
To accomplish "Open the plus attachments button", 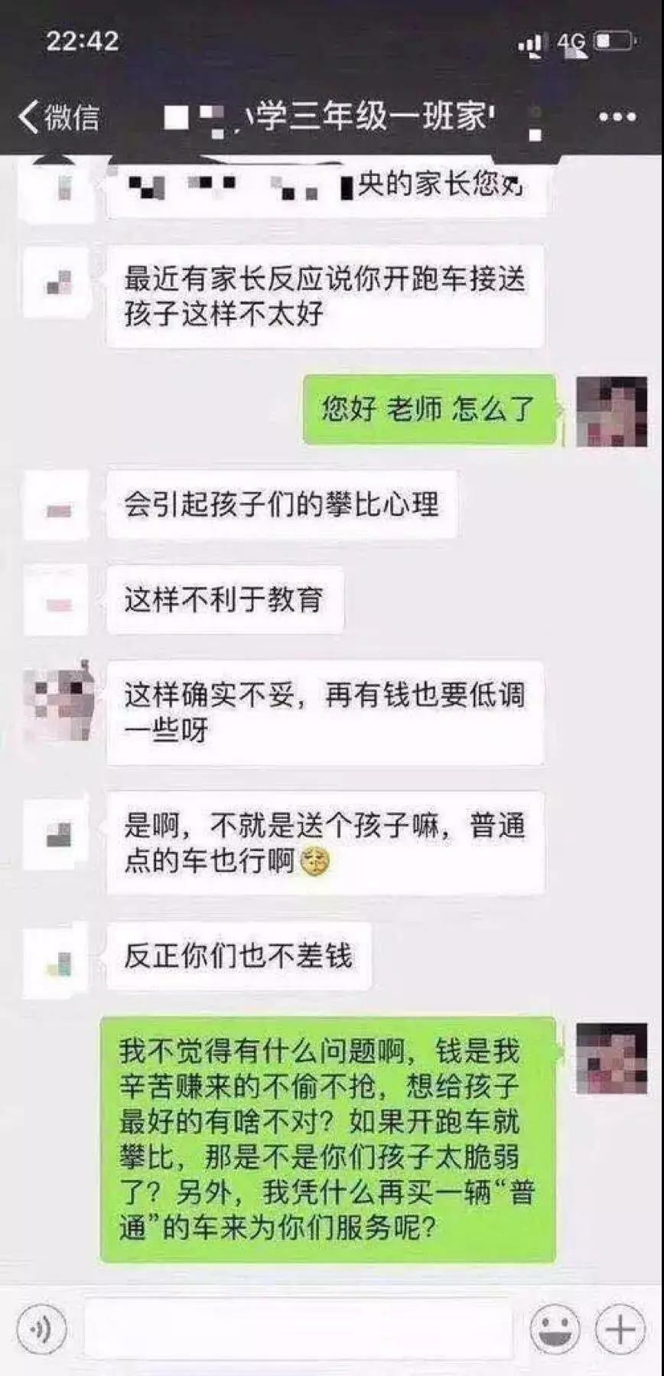I will pos(620,1329).
